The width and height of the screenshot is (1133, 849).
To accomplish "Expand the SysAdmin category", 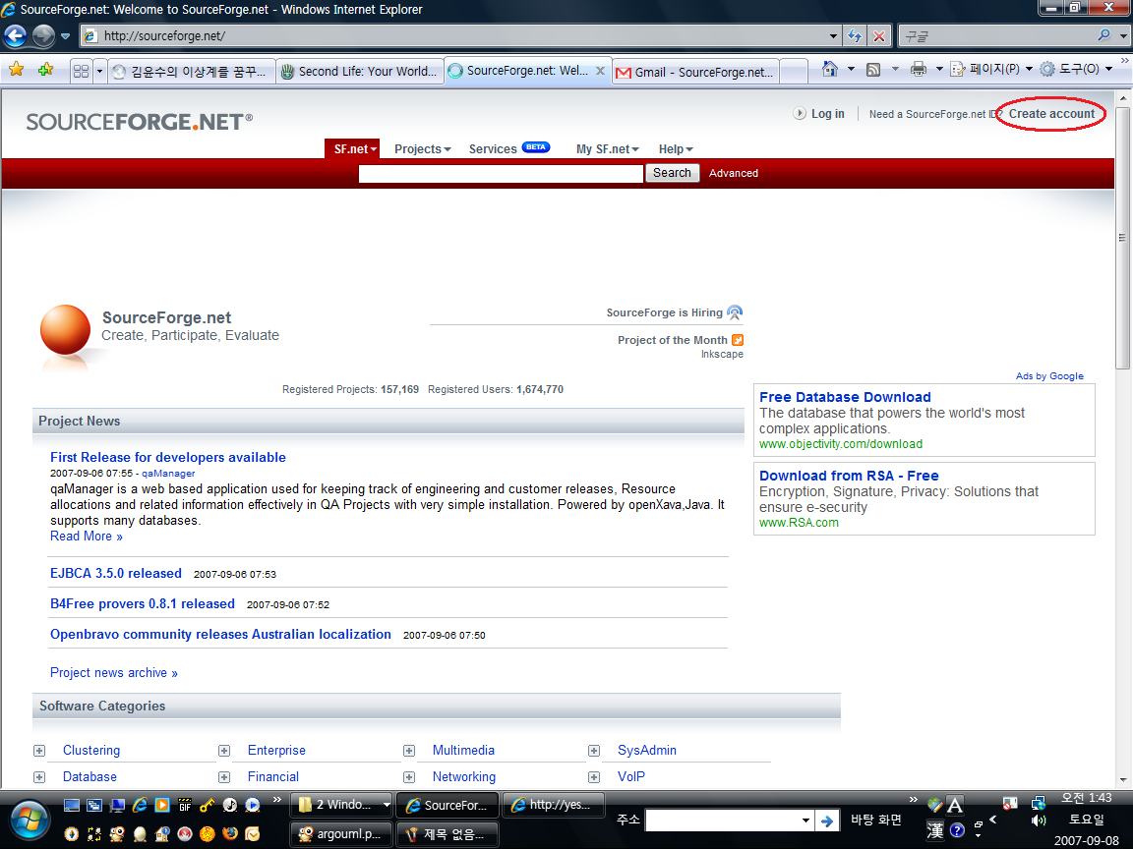I will (x=594, y=751).
